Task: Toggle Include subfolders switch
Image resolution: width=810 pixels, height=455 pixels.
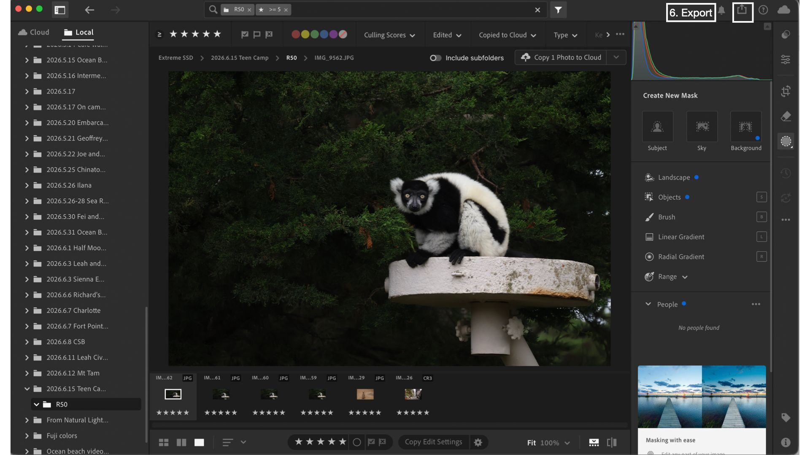Action: coord(435,58)
